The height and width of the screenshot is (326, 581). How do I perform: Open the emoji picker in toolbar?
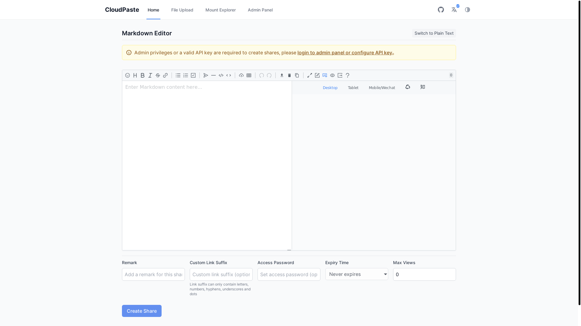127,75
